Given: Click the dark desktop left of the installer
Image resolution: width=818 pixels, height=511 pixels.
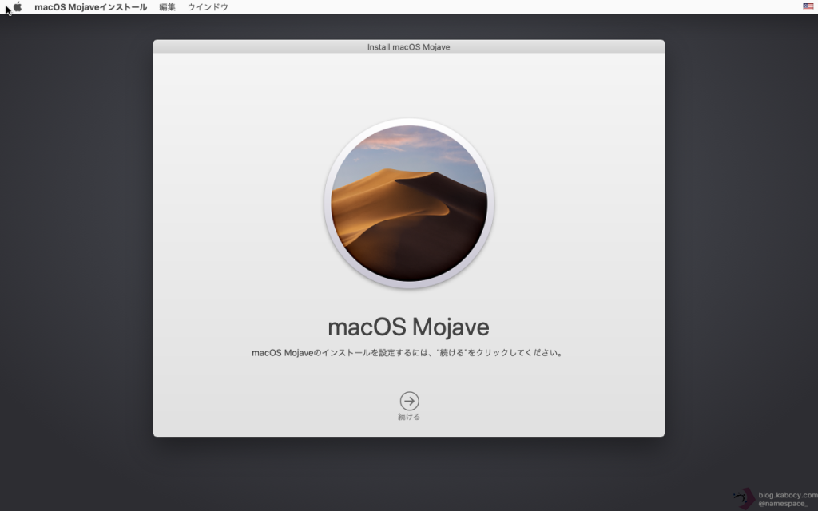Looking at the screenshot, I should pos(76,240).
